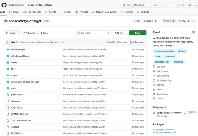Open the issues icon in the top bar
Screen dimensions: 198x136
[177, 5]
